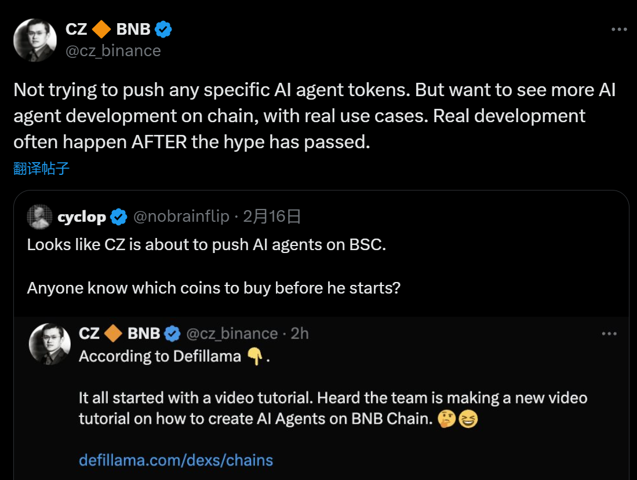Click the @cz_binance handle at the top
The width and height of the screenshot is (637, 480).
click(114, 51)
